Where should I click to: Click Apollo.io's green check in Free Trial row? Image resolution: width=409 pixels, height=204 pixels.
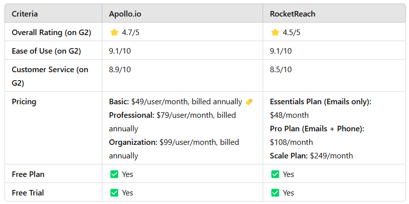tap(114, 192)
